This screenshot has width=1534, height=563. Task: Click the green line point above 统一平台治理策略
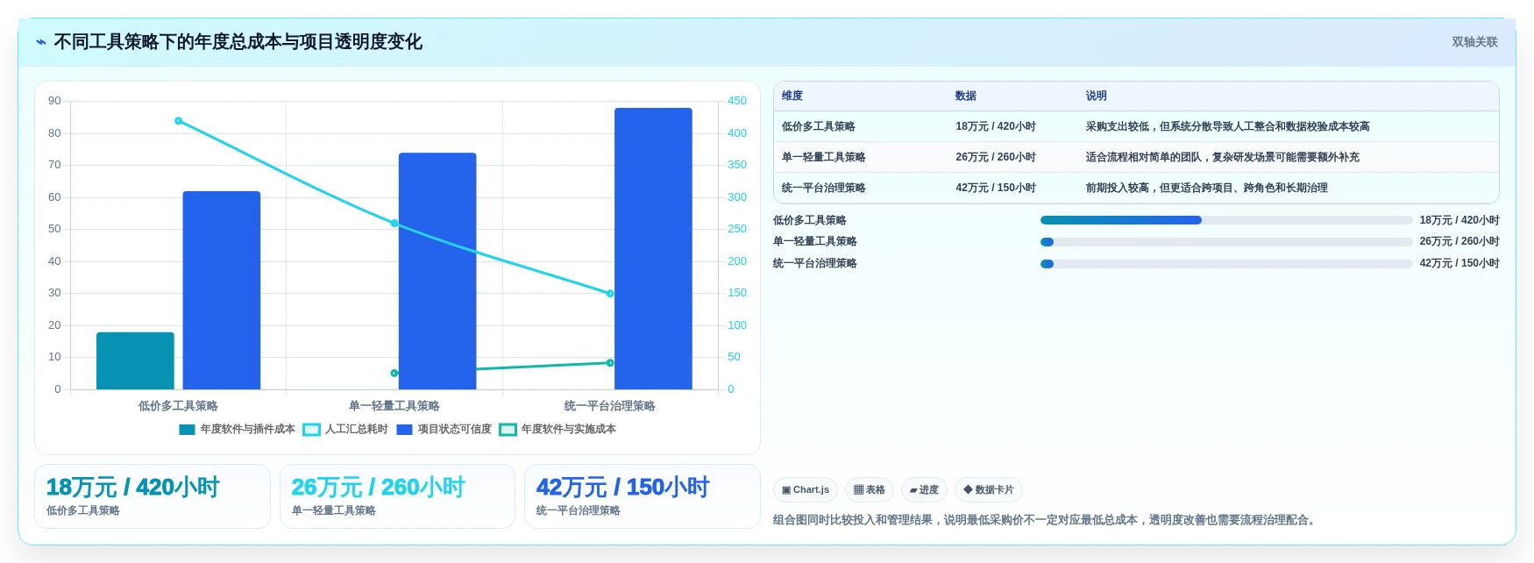610,362
